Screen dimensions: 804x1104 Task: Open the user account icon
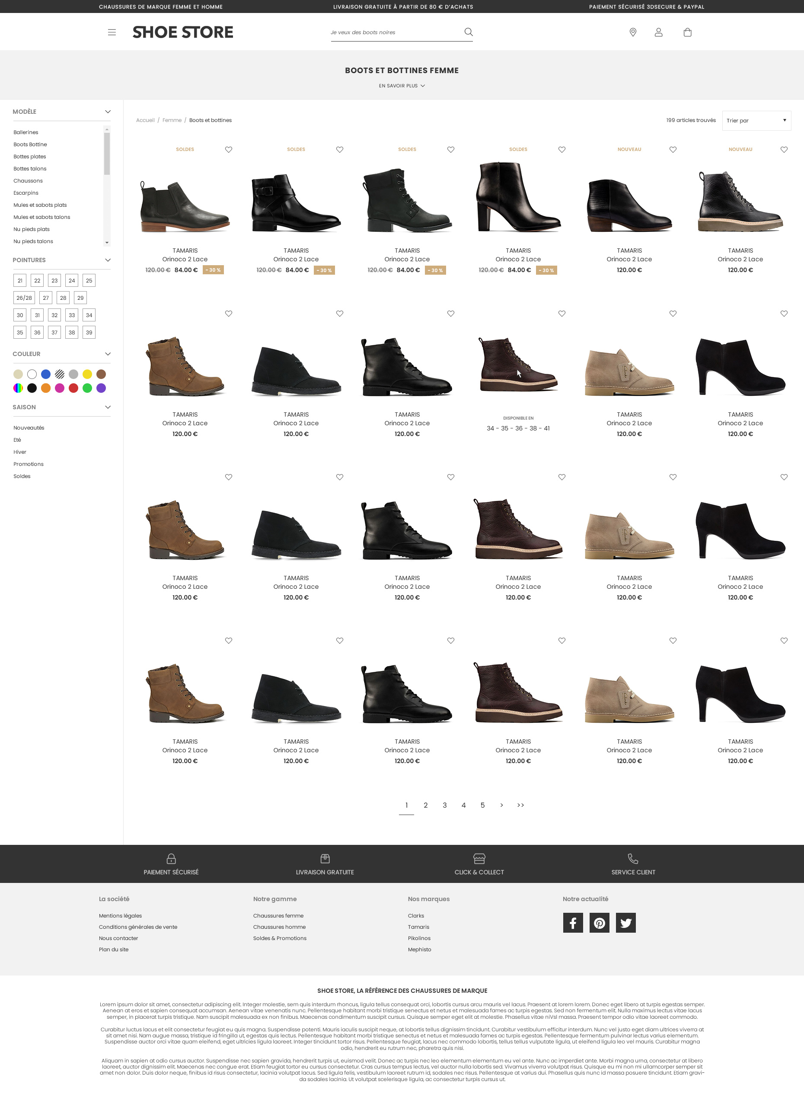point(658,32)
